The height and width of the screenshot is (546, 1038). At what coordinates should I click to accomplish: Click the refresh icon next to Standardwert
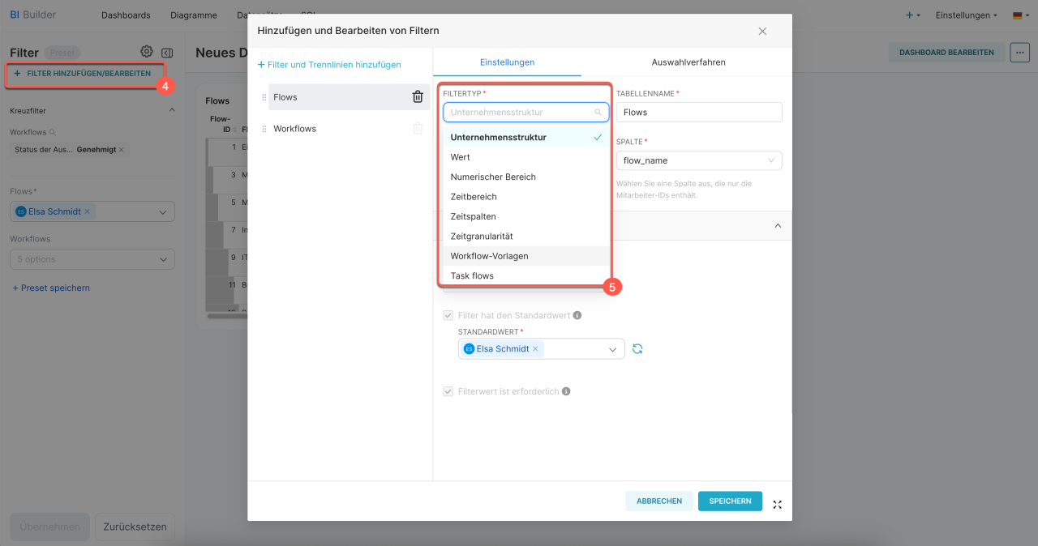pos(637,349)
